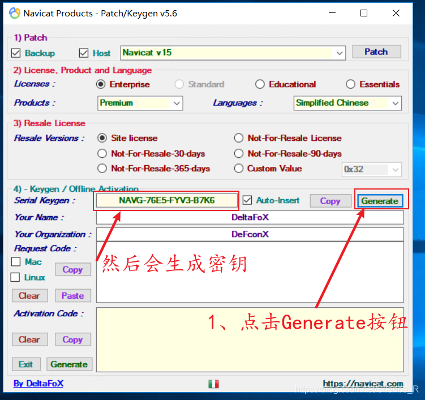Open the Languages Simplified Chinese dropdown
The width and height of the screenshot is (425, 400).
click(x=395, y=103)
